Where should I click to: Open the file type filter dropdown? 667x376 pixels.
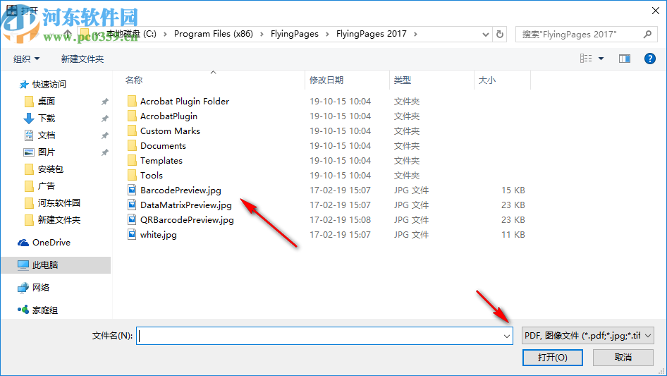coord(587,336)
